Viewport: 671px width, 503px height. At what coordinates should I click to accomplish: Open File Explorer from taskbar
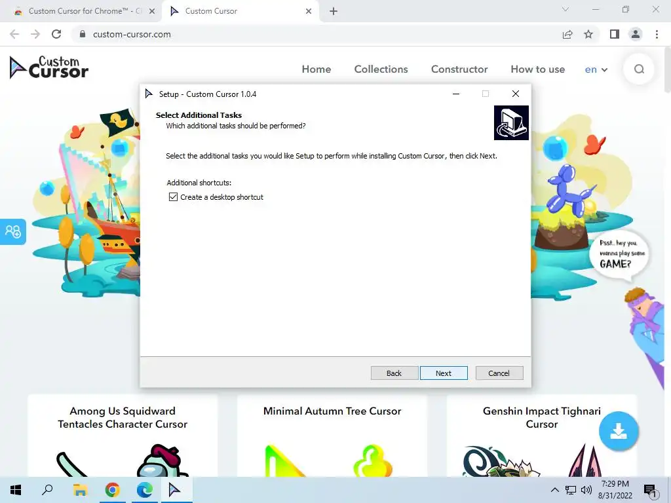pos(80,490)
